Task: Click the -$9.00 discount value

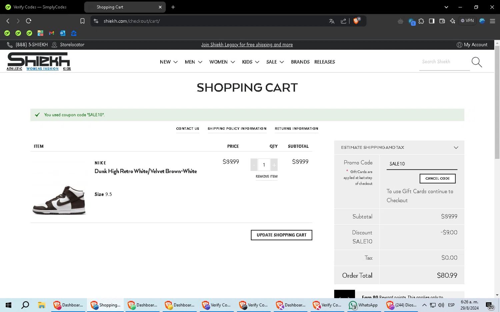Action: 449,233
